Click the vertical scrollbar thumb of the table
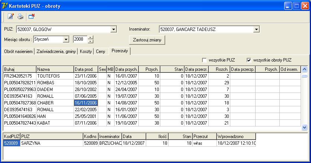The height and width of the screenshot is (163, 311). coord(304,76)
